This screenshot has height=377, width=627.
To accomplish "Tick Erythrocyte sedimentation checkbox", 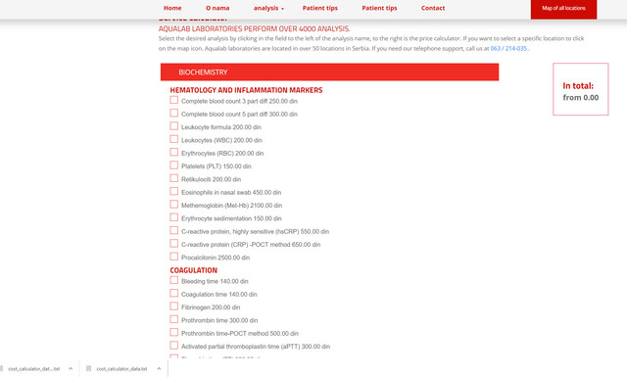I will (174, 217).
